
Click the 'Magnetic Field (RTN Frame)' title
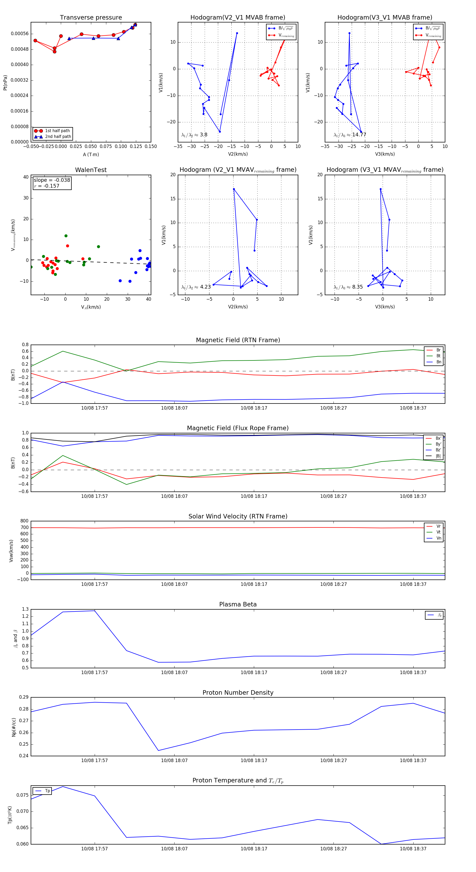point(238,340)
